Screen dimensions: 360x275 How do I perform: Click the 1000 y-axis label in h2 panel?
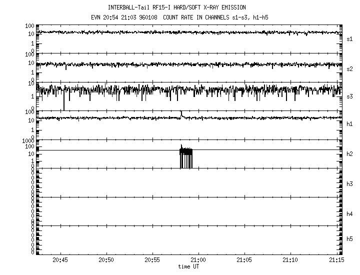pyautogui.click(x=27, y=141)
